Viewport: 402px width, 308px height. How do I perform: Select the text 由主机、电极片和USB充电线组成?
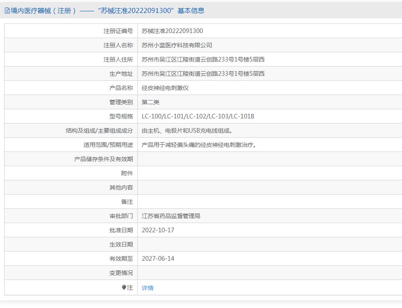[x=188, y=131]
